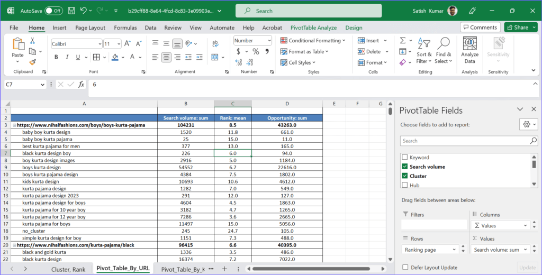Apply Underline formatting
The height and width of the screenshot is (275, 542).
coord(78,57)
